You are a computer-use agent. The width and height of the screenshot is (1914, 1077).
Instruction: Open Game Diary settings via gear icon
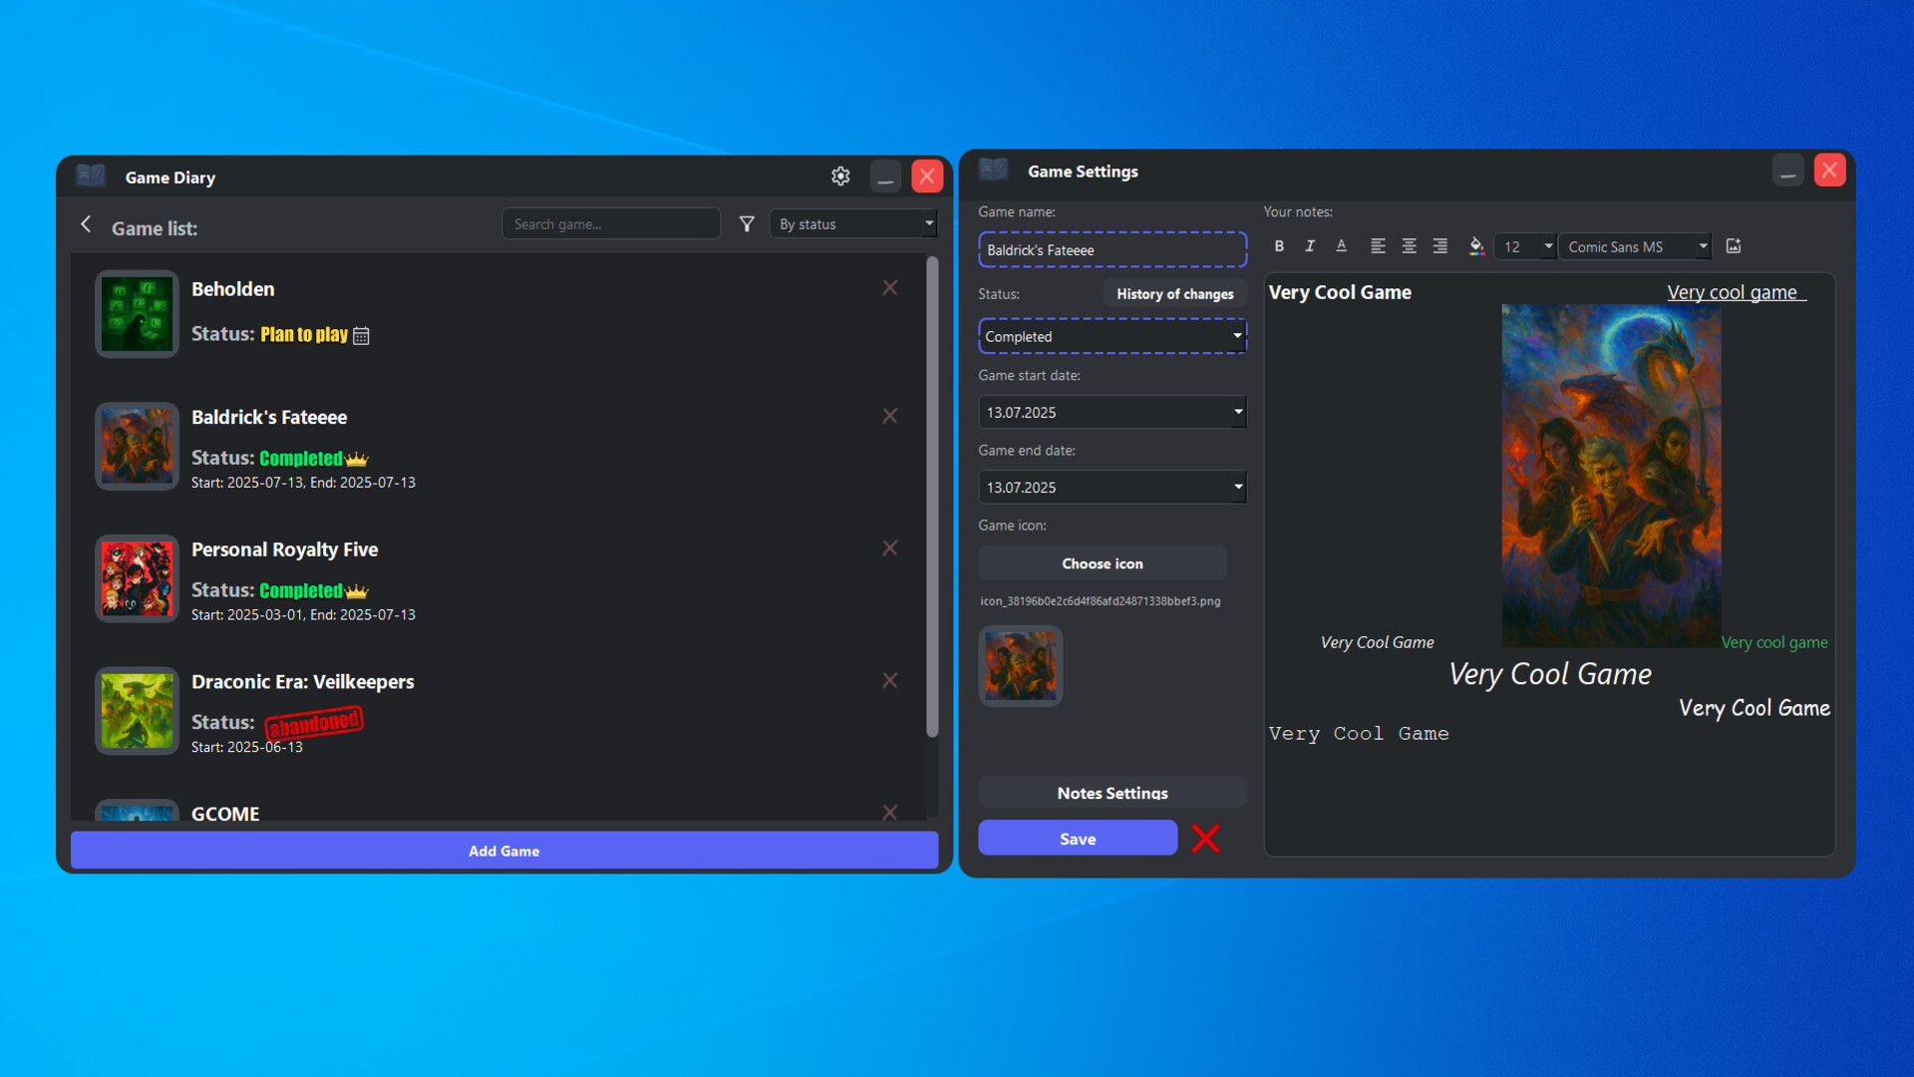pyautogui.click(x=840, y=176)
